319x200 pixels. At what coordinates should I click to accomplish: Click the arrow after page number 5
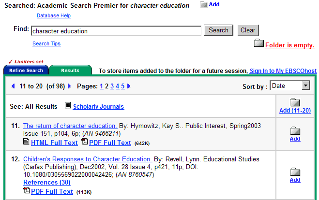coord(129,86)
